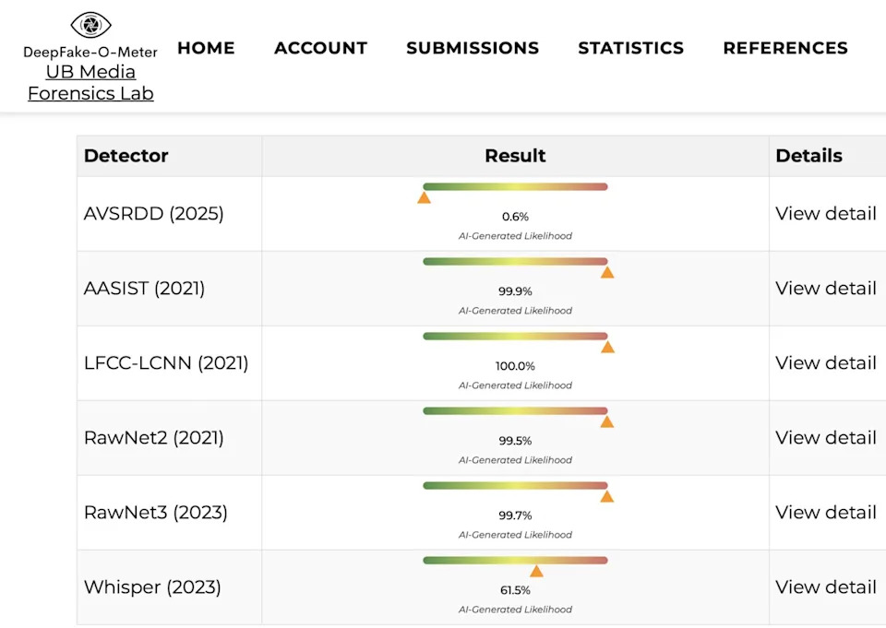This screenshot has width=886, height=628.
Task: Navigate to SUBMISSIONS
Action: [x=473, y=48]
